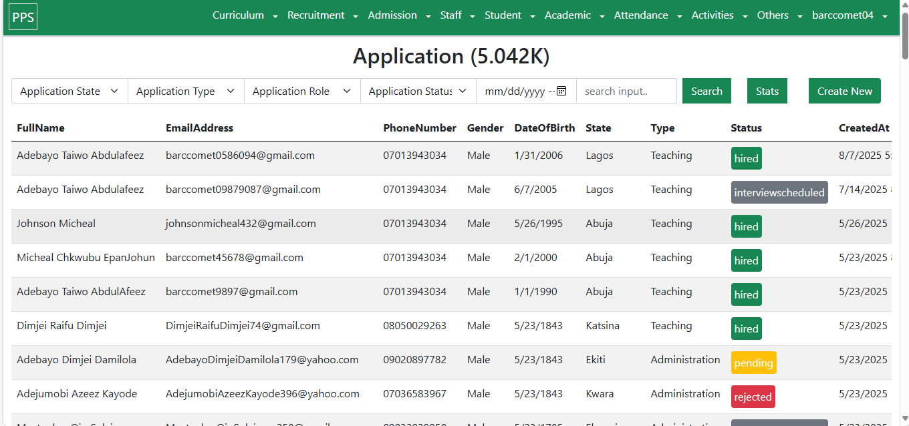Click the green Search button
The height and width of the screenshot is (426, 909).
pyautogui.click(x=706, y=91)
